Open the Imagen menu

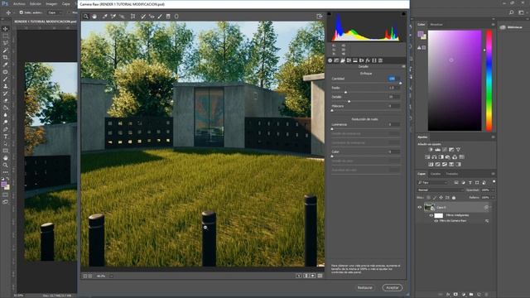point(51,3)
